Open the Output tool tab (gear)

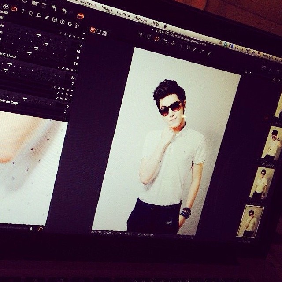click(x=70, y=24)
